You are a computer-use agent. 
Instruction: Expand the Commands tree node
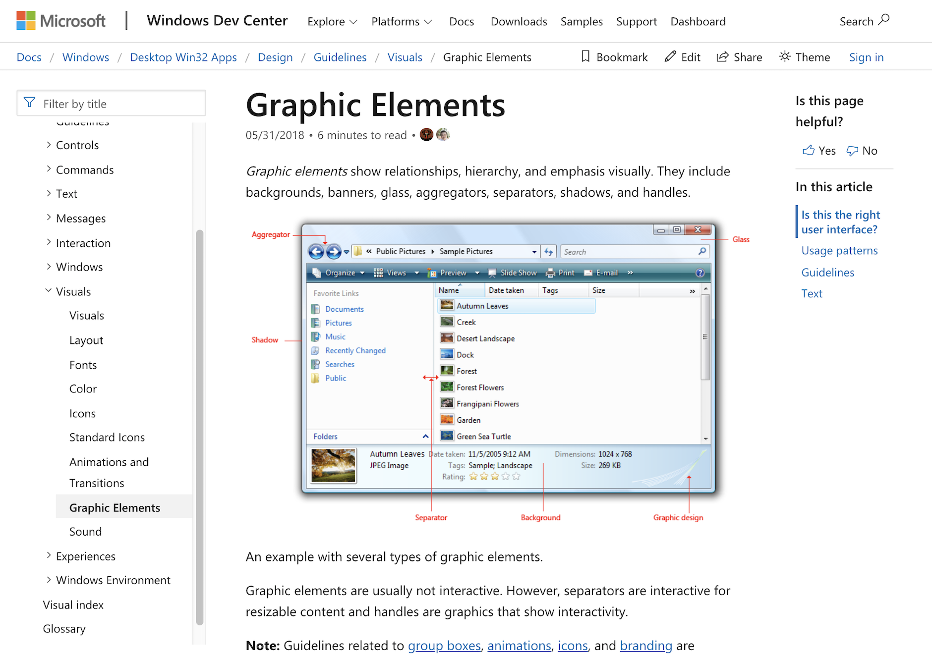[x=49, y=169]
